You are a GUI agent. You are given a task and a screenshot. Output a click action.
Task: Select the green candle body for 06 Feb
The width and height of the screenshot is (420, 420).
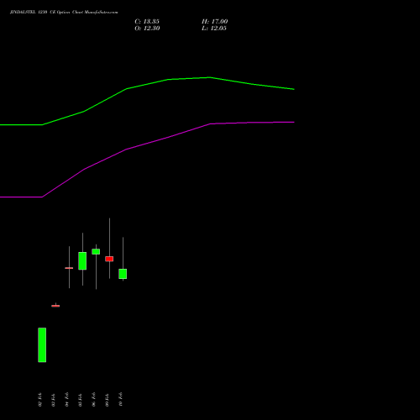[96, 251]
